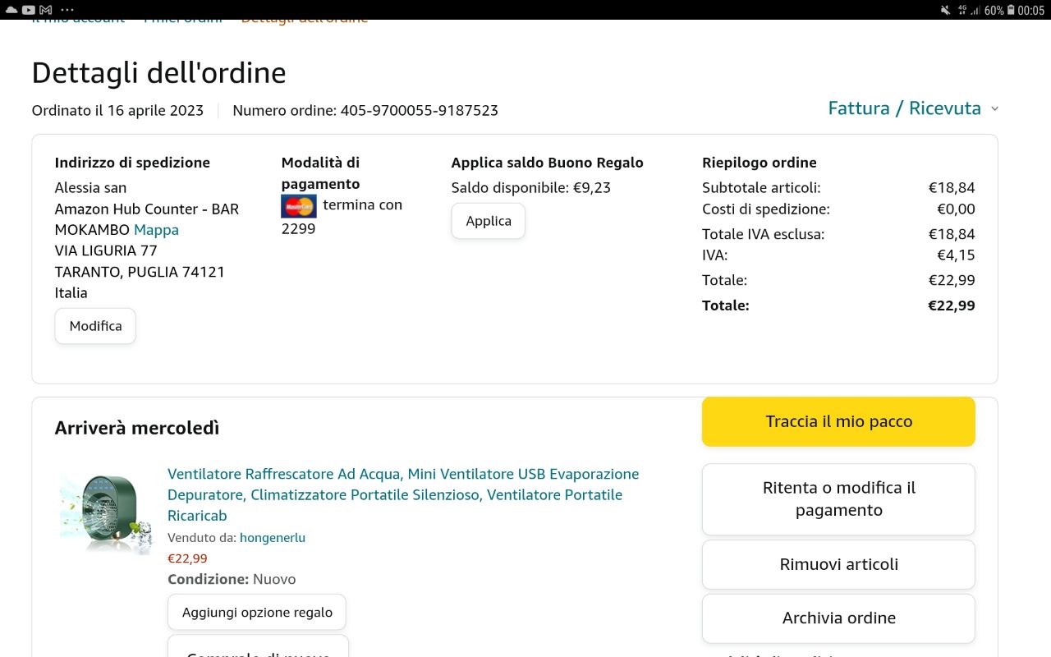Viewport: 1051px width, 657px height.
Task: Tap the muted sound status icon
Action: click(x=946, y=10)
